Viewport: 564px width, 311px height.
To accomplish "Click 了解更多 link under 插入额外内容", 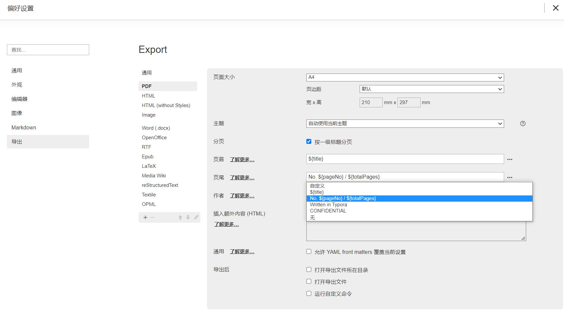I will (226, 224).
